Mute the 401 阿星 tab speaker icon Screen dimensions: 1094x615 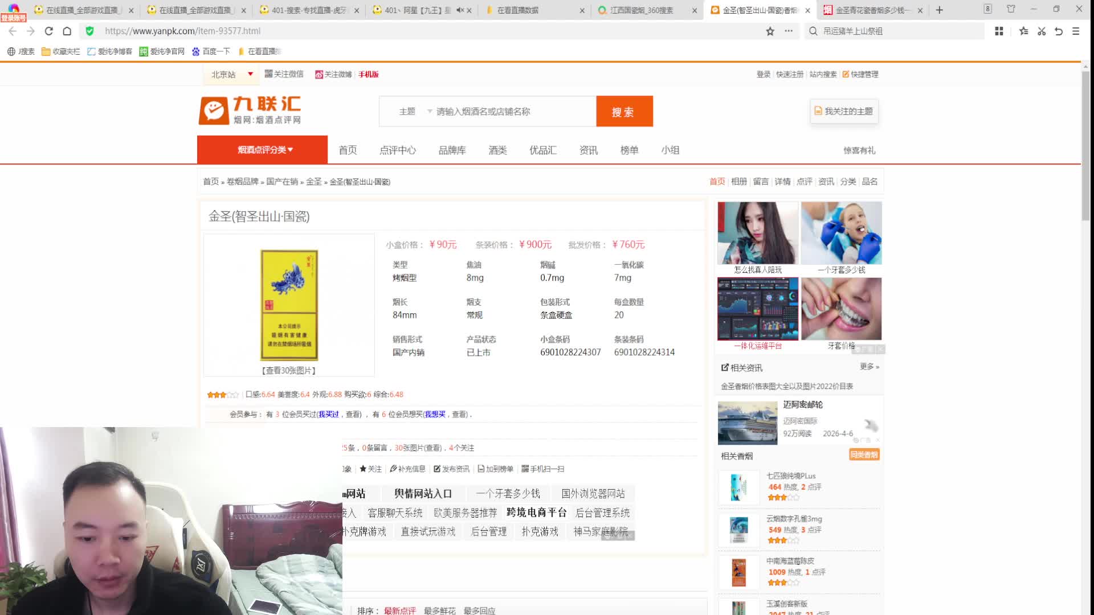460,10
